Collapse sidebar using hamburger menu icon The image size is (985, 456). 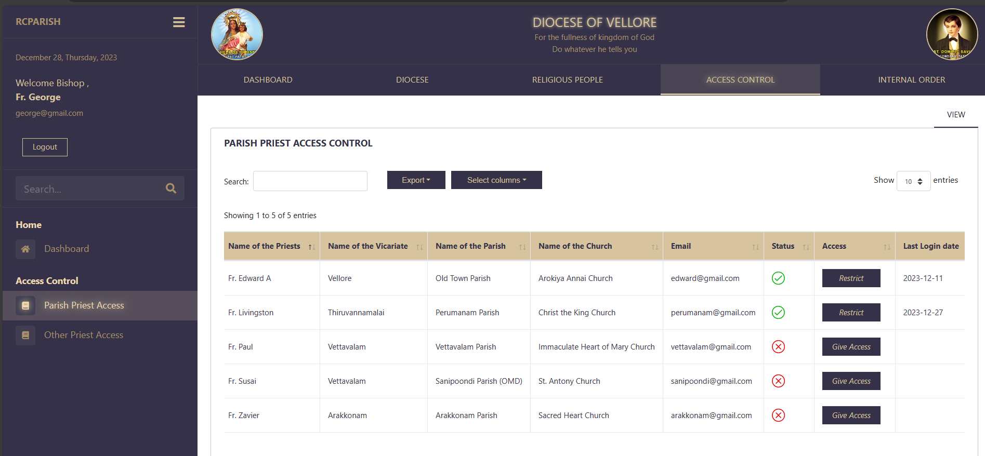point(179,22)
